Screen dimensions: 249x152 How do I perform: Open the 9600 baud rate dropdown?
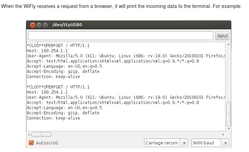[x=206, y=143]
